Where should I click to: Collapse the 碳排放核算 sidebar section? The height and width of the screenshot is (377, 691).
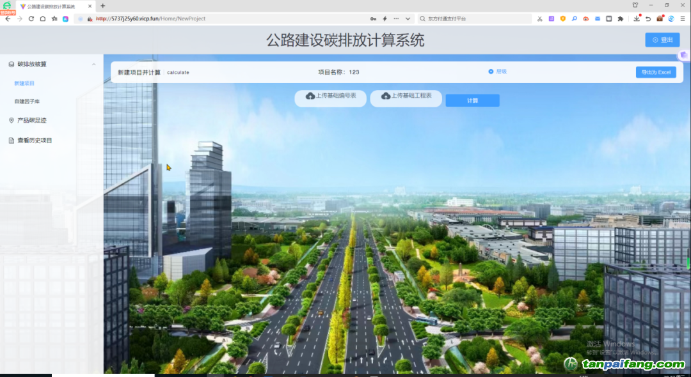tap(94, 65)
